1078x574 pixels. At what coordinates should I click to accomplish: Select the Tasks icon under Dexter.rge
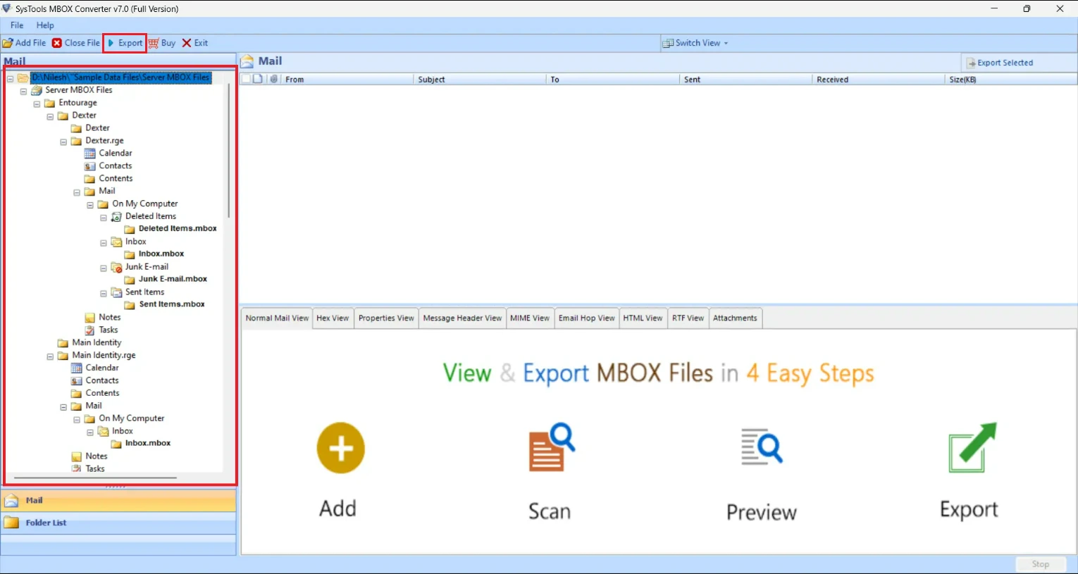pos(89,330)
